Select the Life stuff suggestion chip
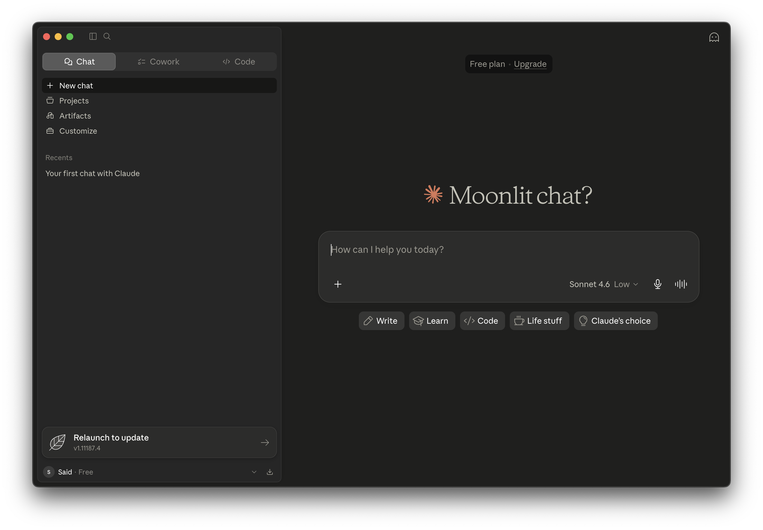Image resolution: width=763 pixels, height=530 pixels. pyautogui.click(x=539, y=321)
